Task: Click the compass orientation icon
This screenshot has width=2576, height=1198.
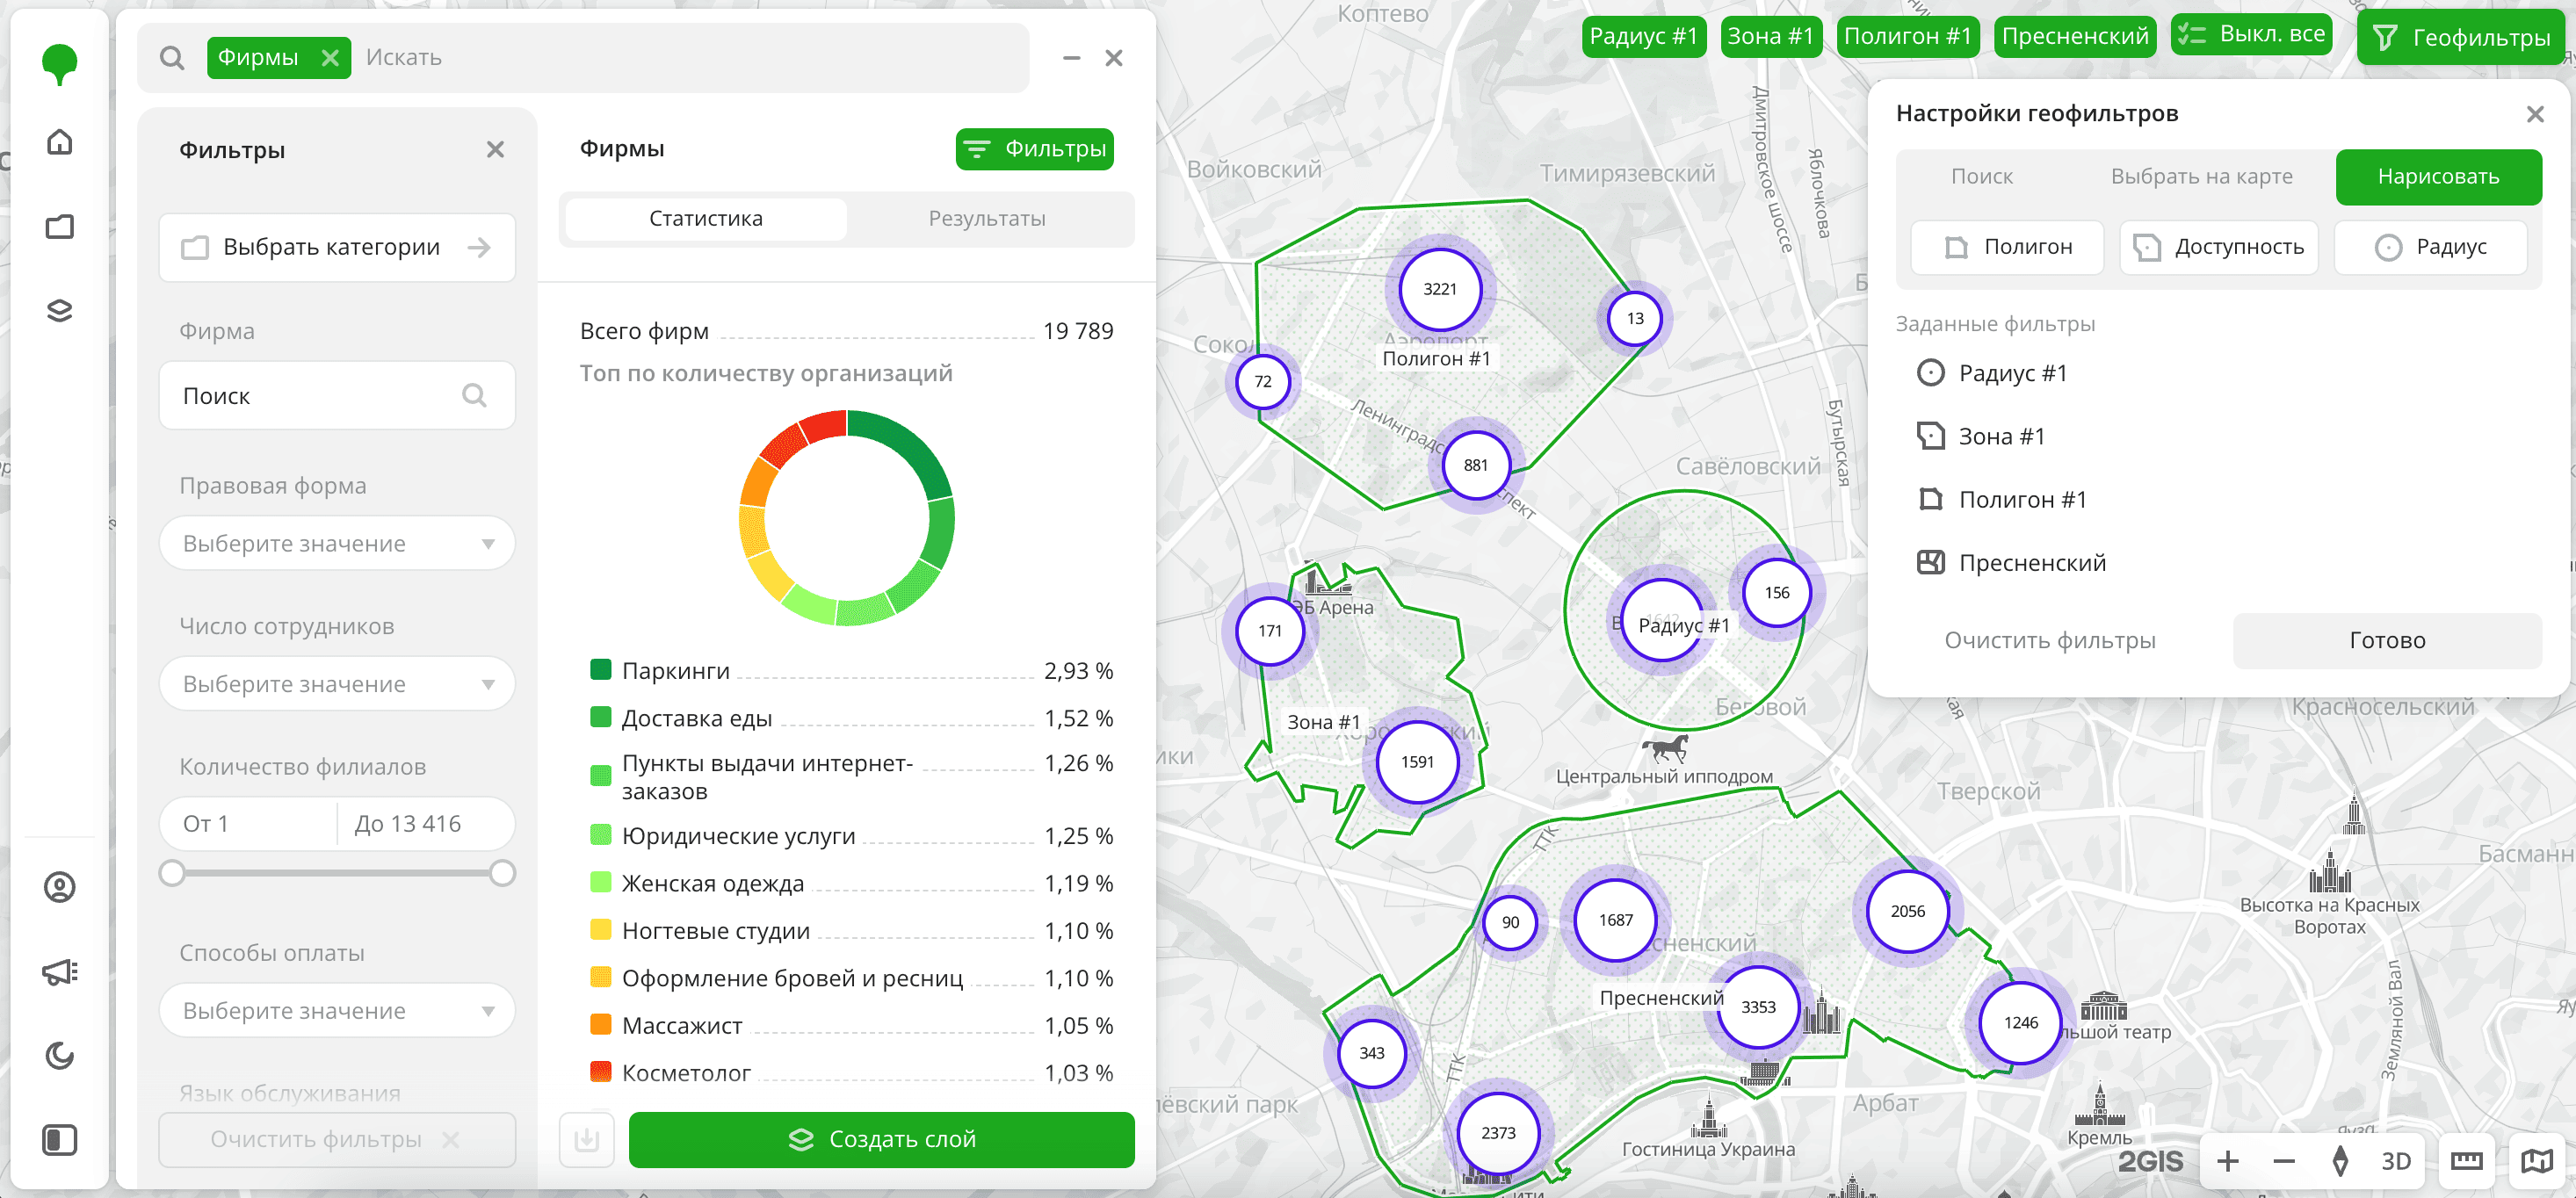Action: click(2340, 1161)
